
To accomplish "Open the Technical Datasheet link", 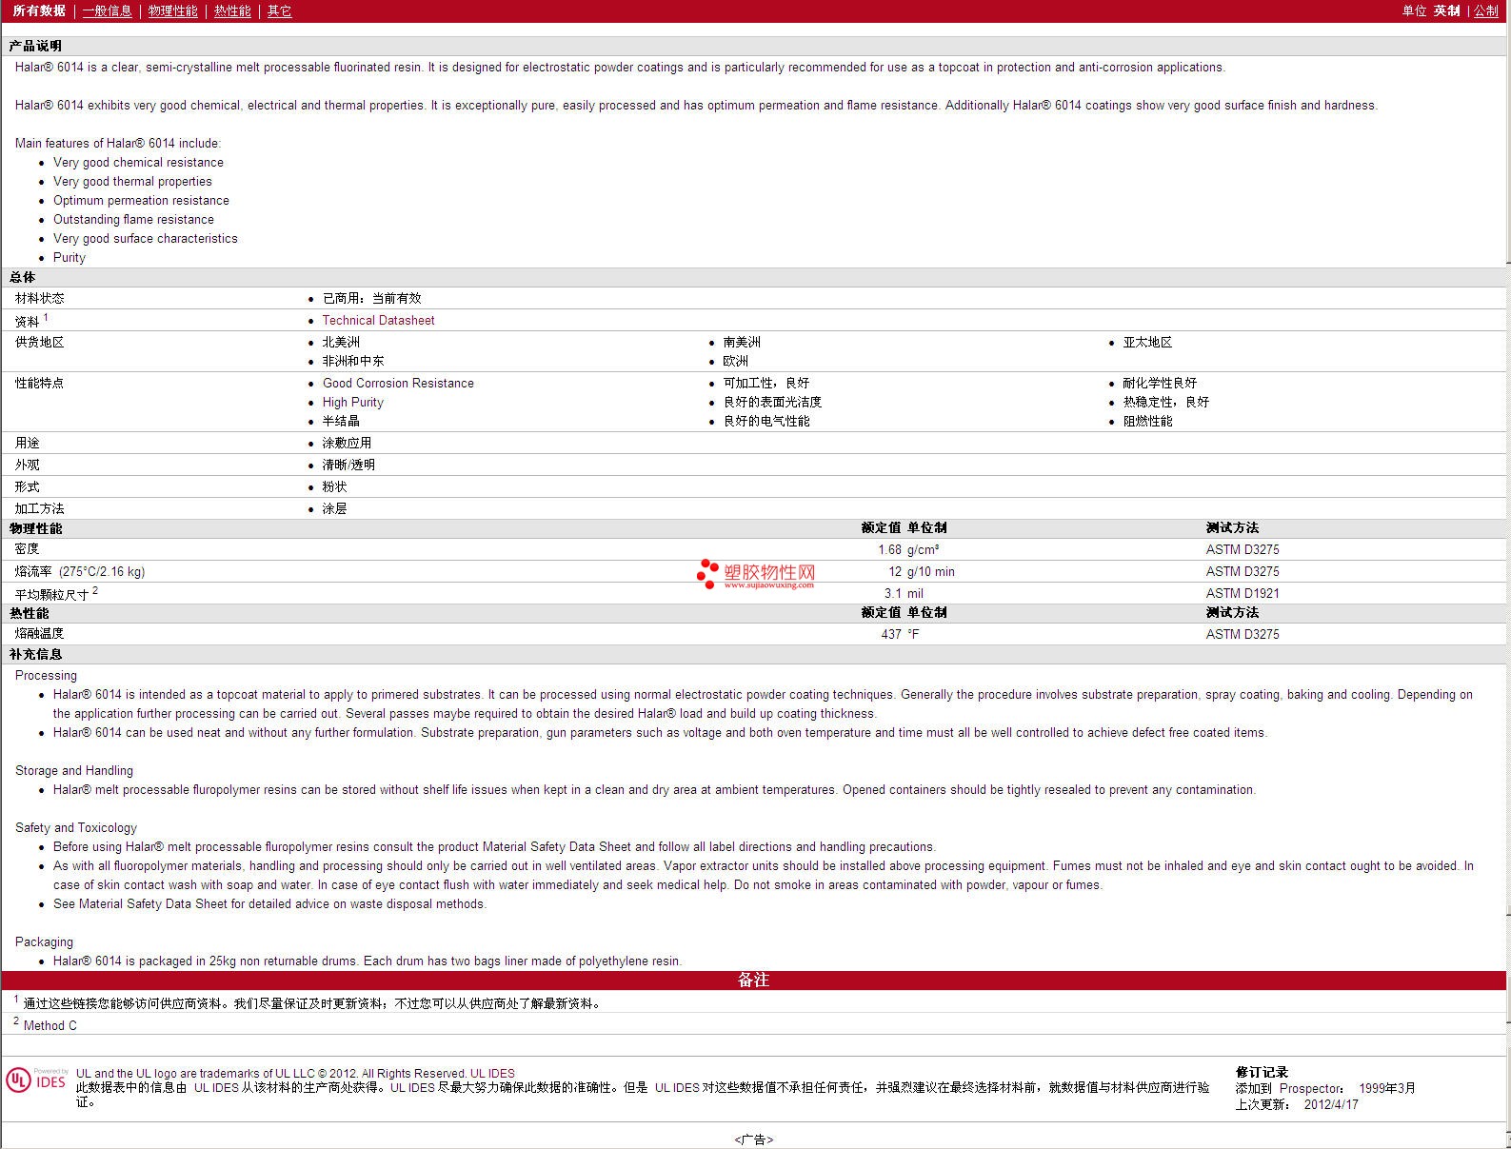I will [378, 320].
